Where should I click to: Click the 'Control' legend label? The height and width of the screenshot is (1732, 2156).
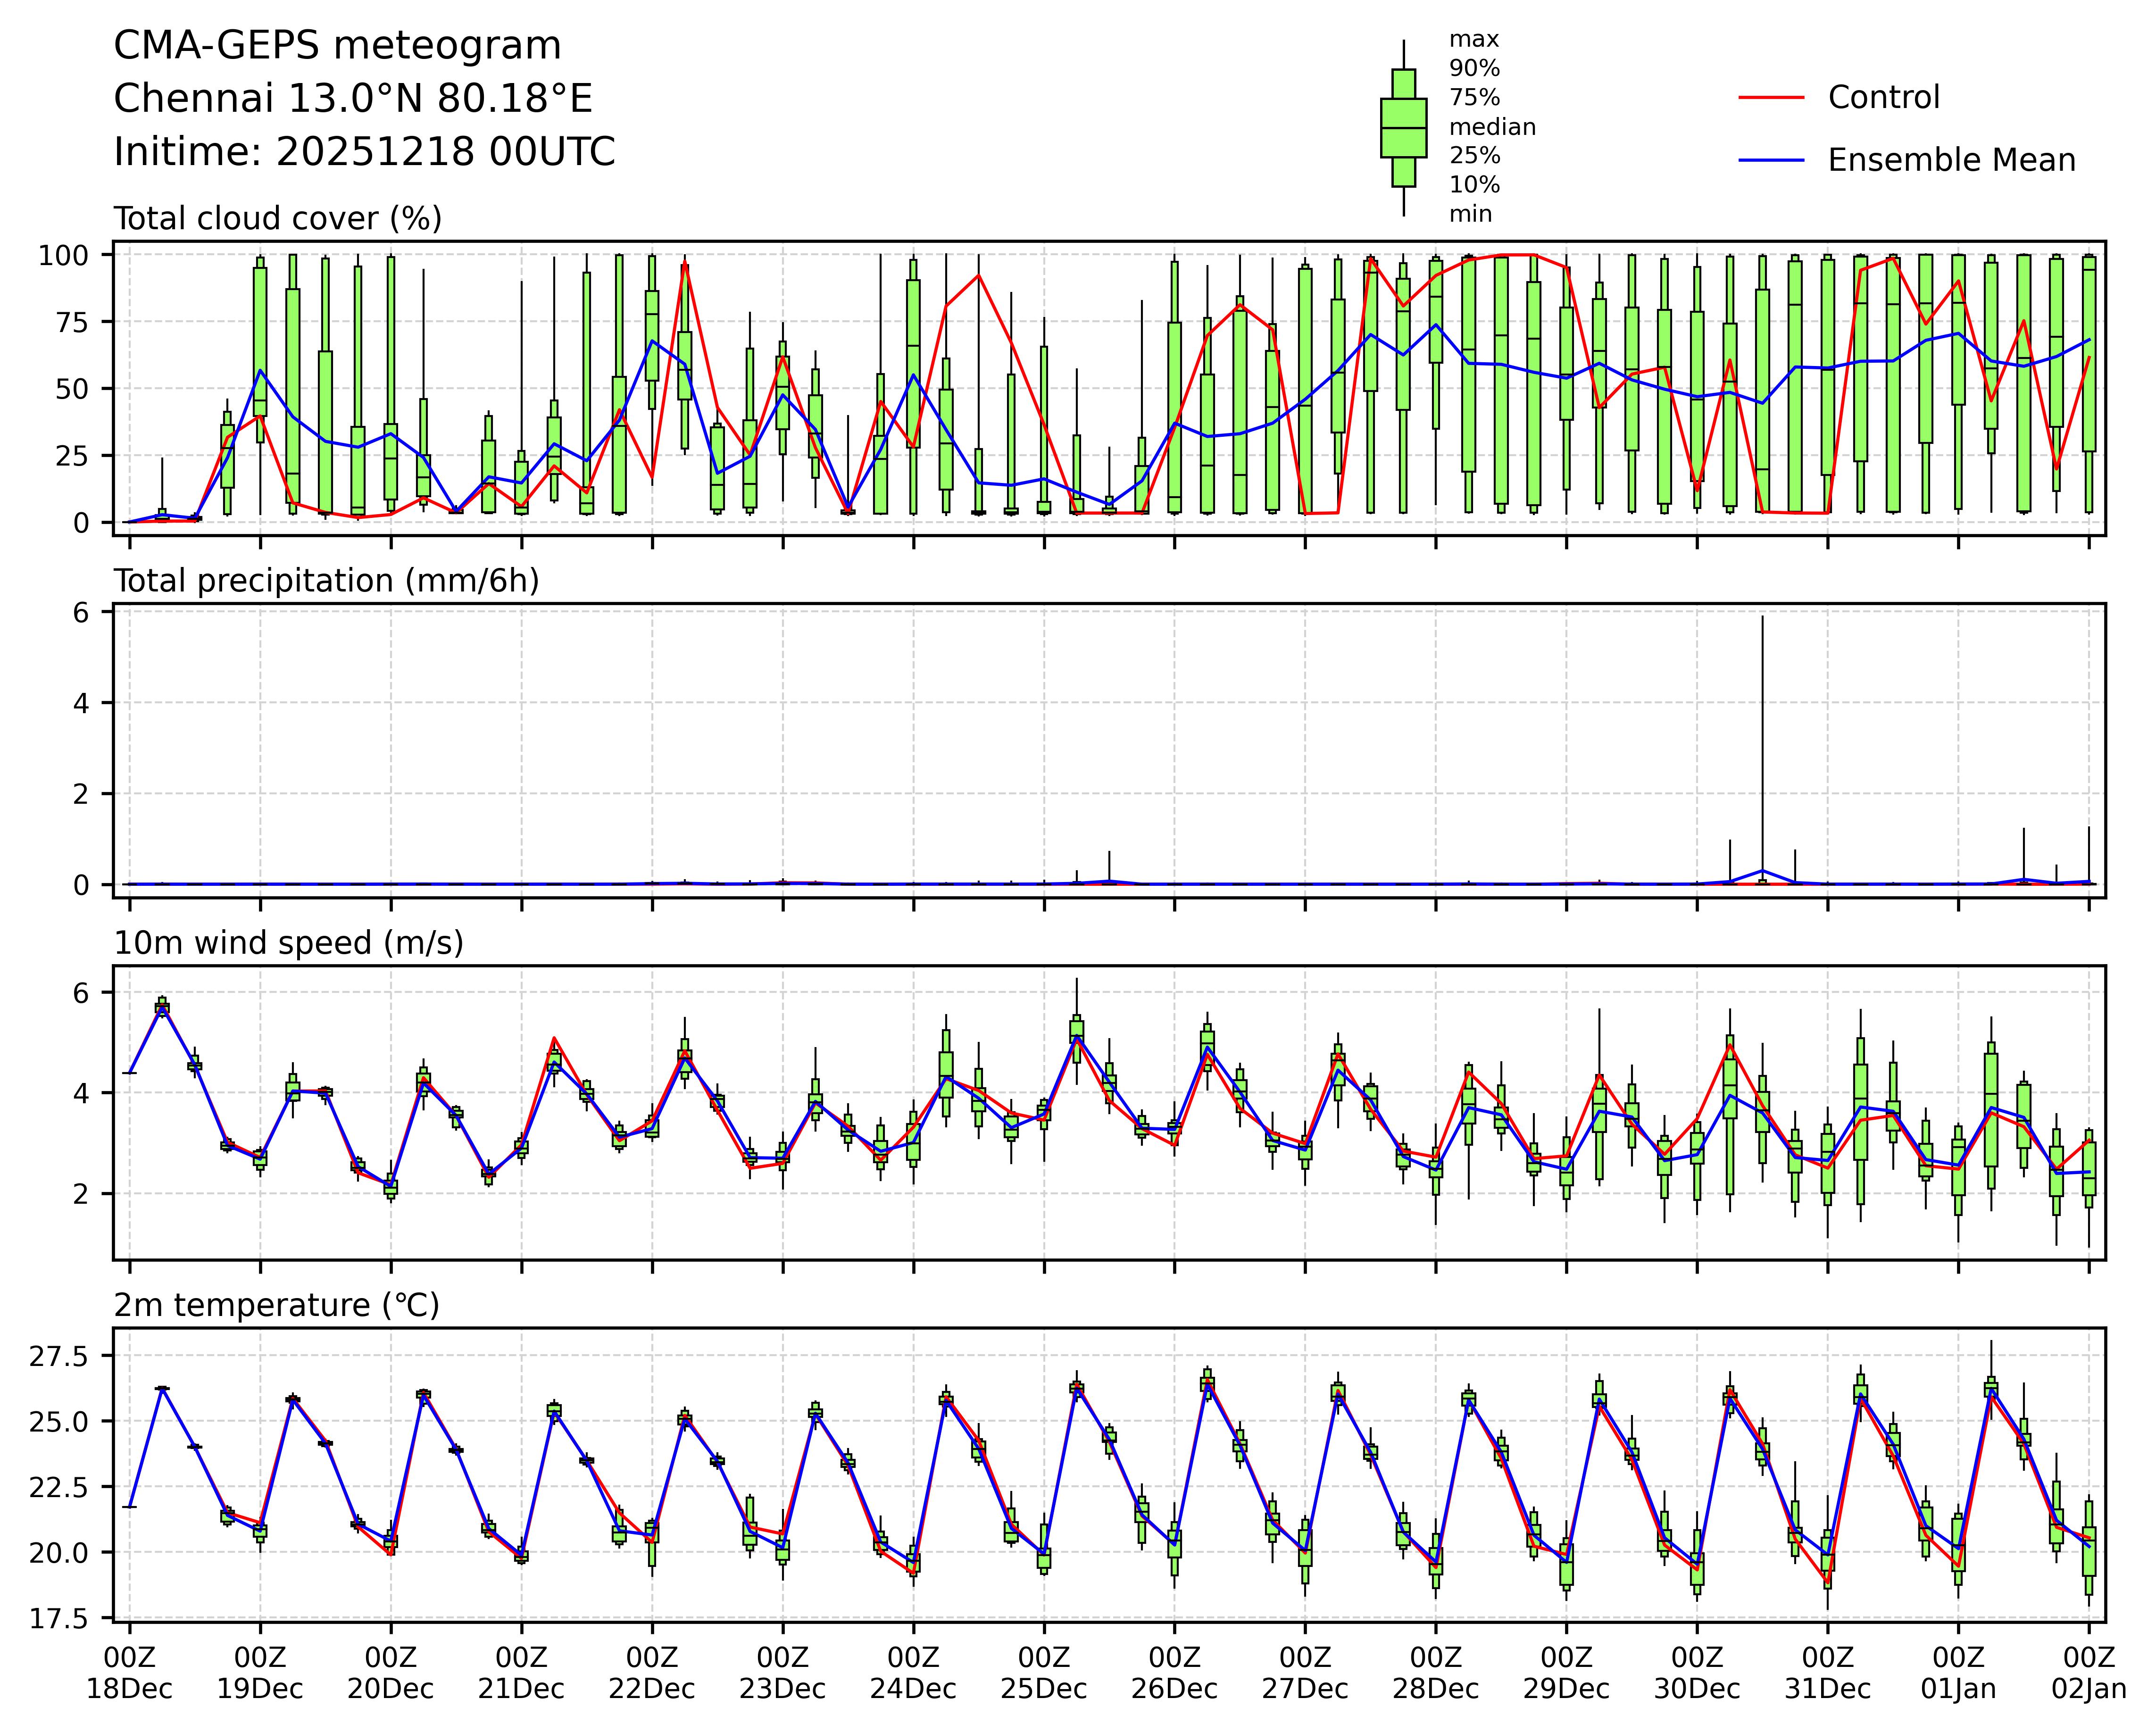[1883, 98]
